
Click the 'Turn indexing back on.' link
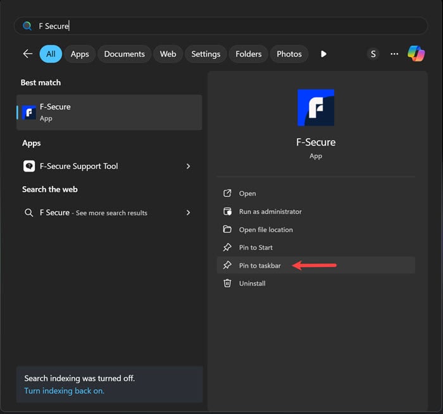tap(65, 391)
